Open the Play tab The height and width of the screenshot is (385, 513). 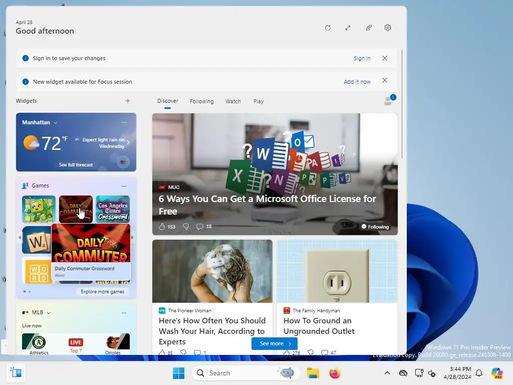pos(258,101)
